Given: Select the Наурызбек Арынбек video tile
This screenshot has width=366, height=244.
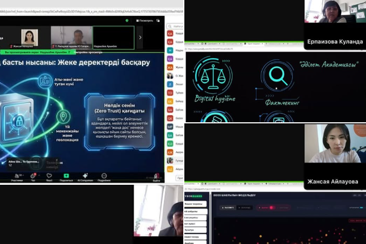Looking at the screenshot, I should pos(114,37).
